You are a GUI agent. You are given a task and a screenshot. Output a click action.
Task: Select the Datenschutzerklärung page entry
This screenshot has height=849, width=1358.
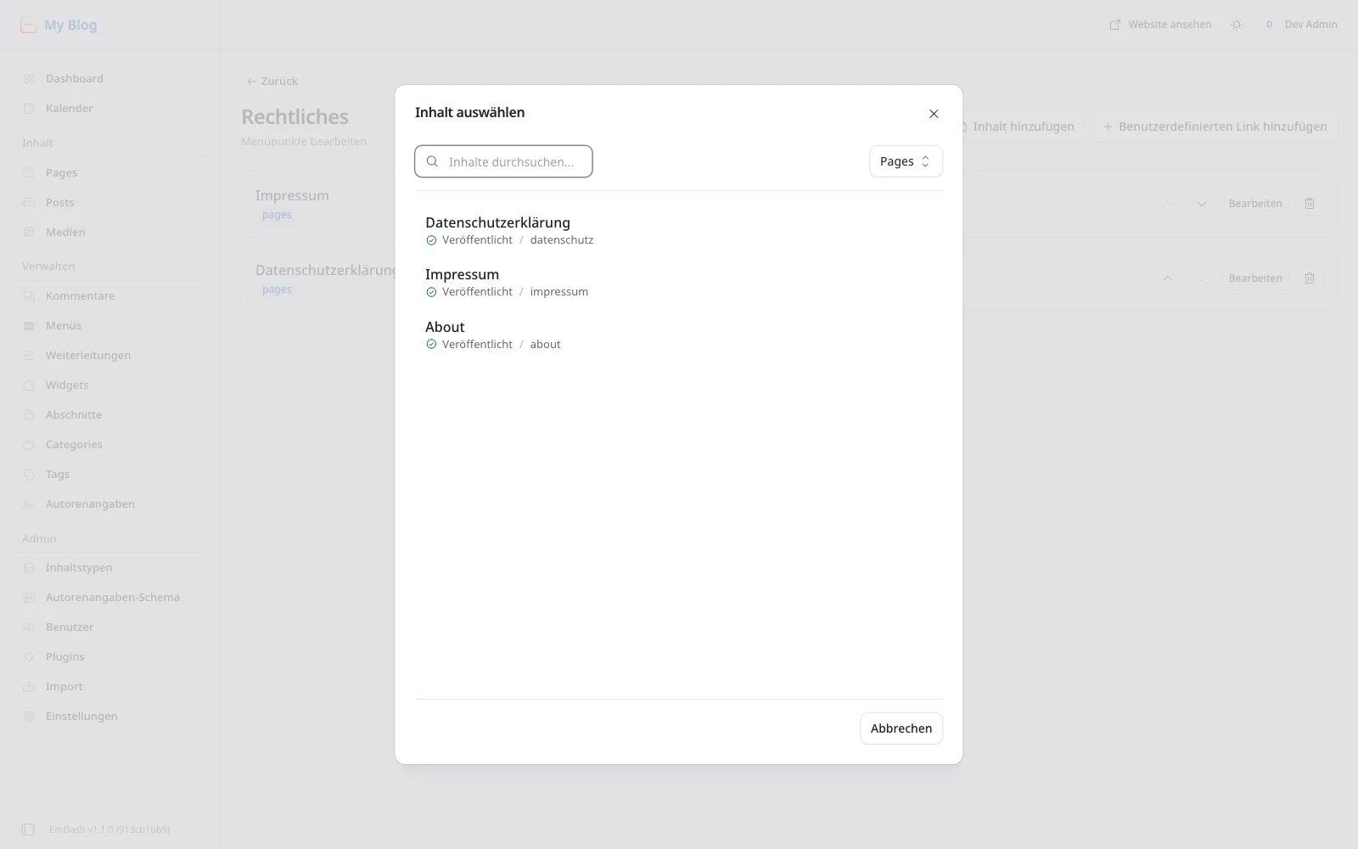click(679, 230)
